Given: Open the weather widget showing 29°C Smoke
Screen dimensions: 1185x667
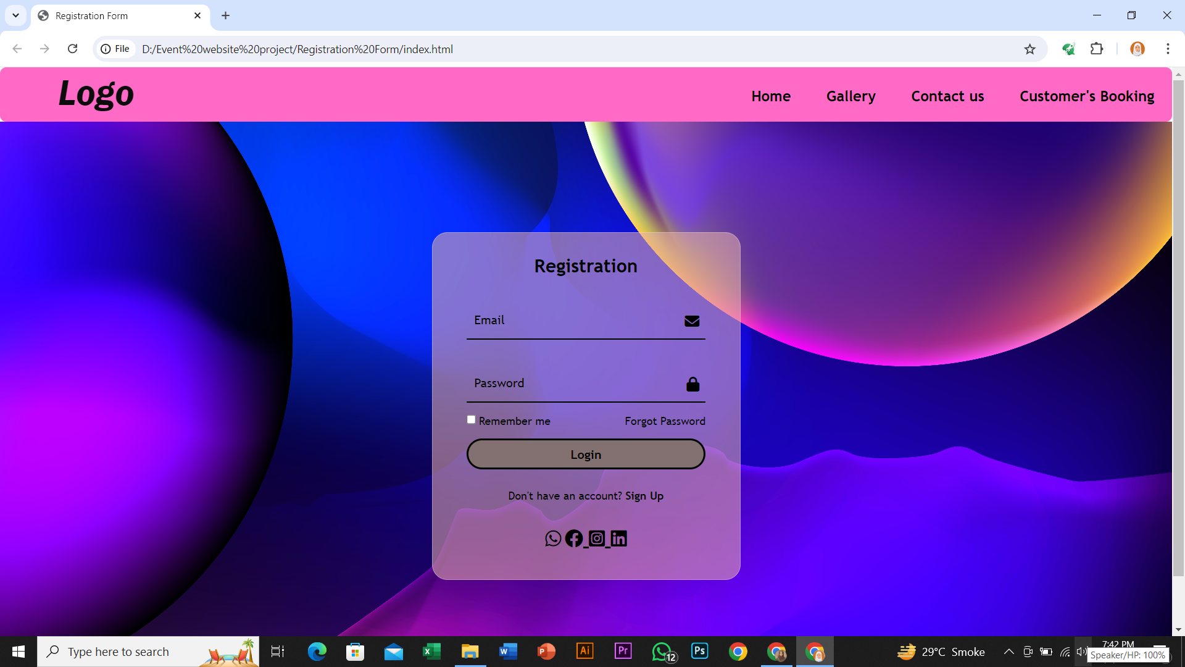Looking at the screenshot, I should [941, 652].
